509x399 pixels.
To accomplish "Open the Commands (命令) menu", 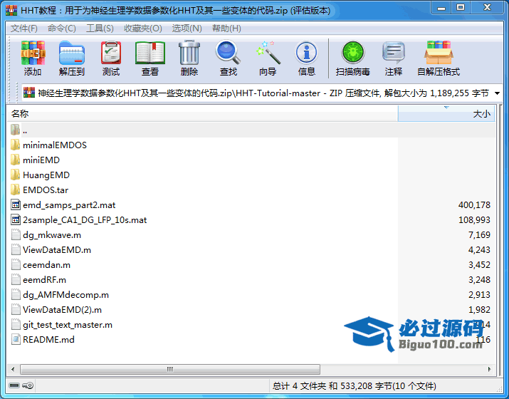I will (62, 28).
